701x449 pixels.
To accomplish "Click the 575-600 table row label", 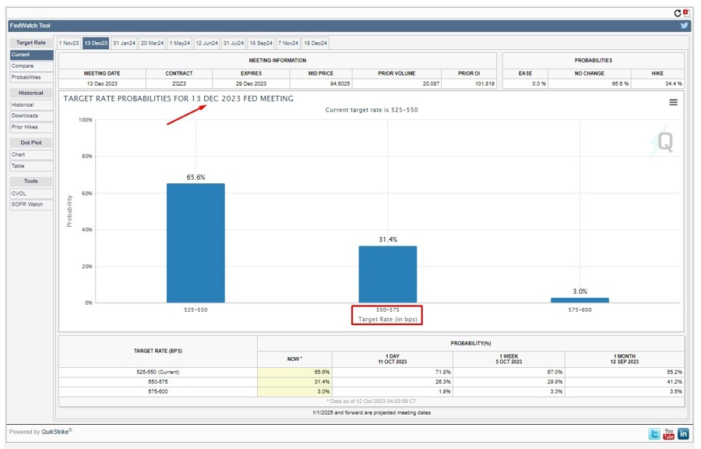I will (158, 392).
